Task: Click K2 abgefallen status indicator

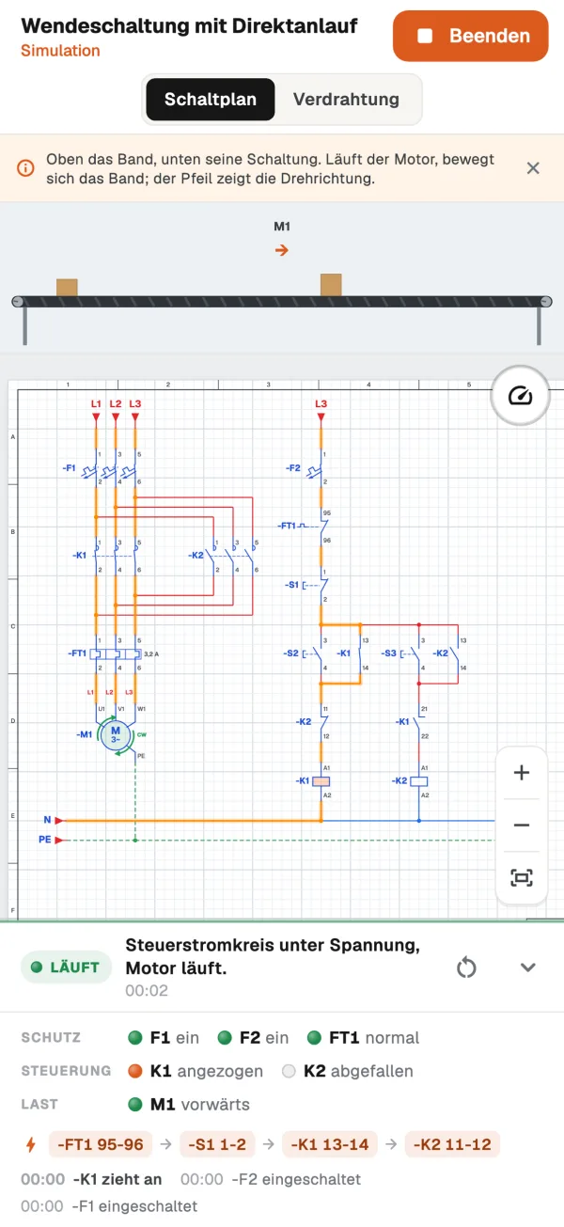Action: click(x=347, y=1071)
